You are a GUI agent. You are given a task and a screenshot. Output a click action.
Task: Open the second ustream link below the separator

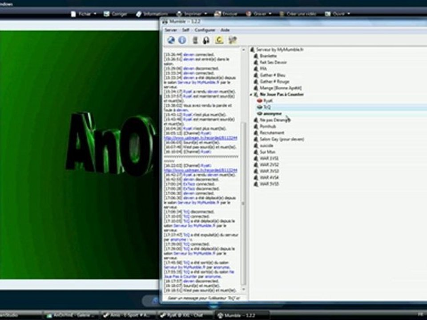[201, 170]
